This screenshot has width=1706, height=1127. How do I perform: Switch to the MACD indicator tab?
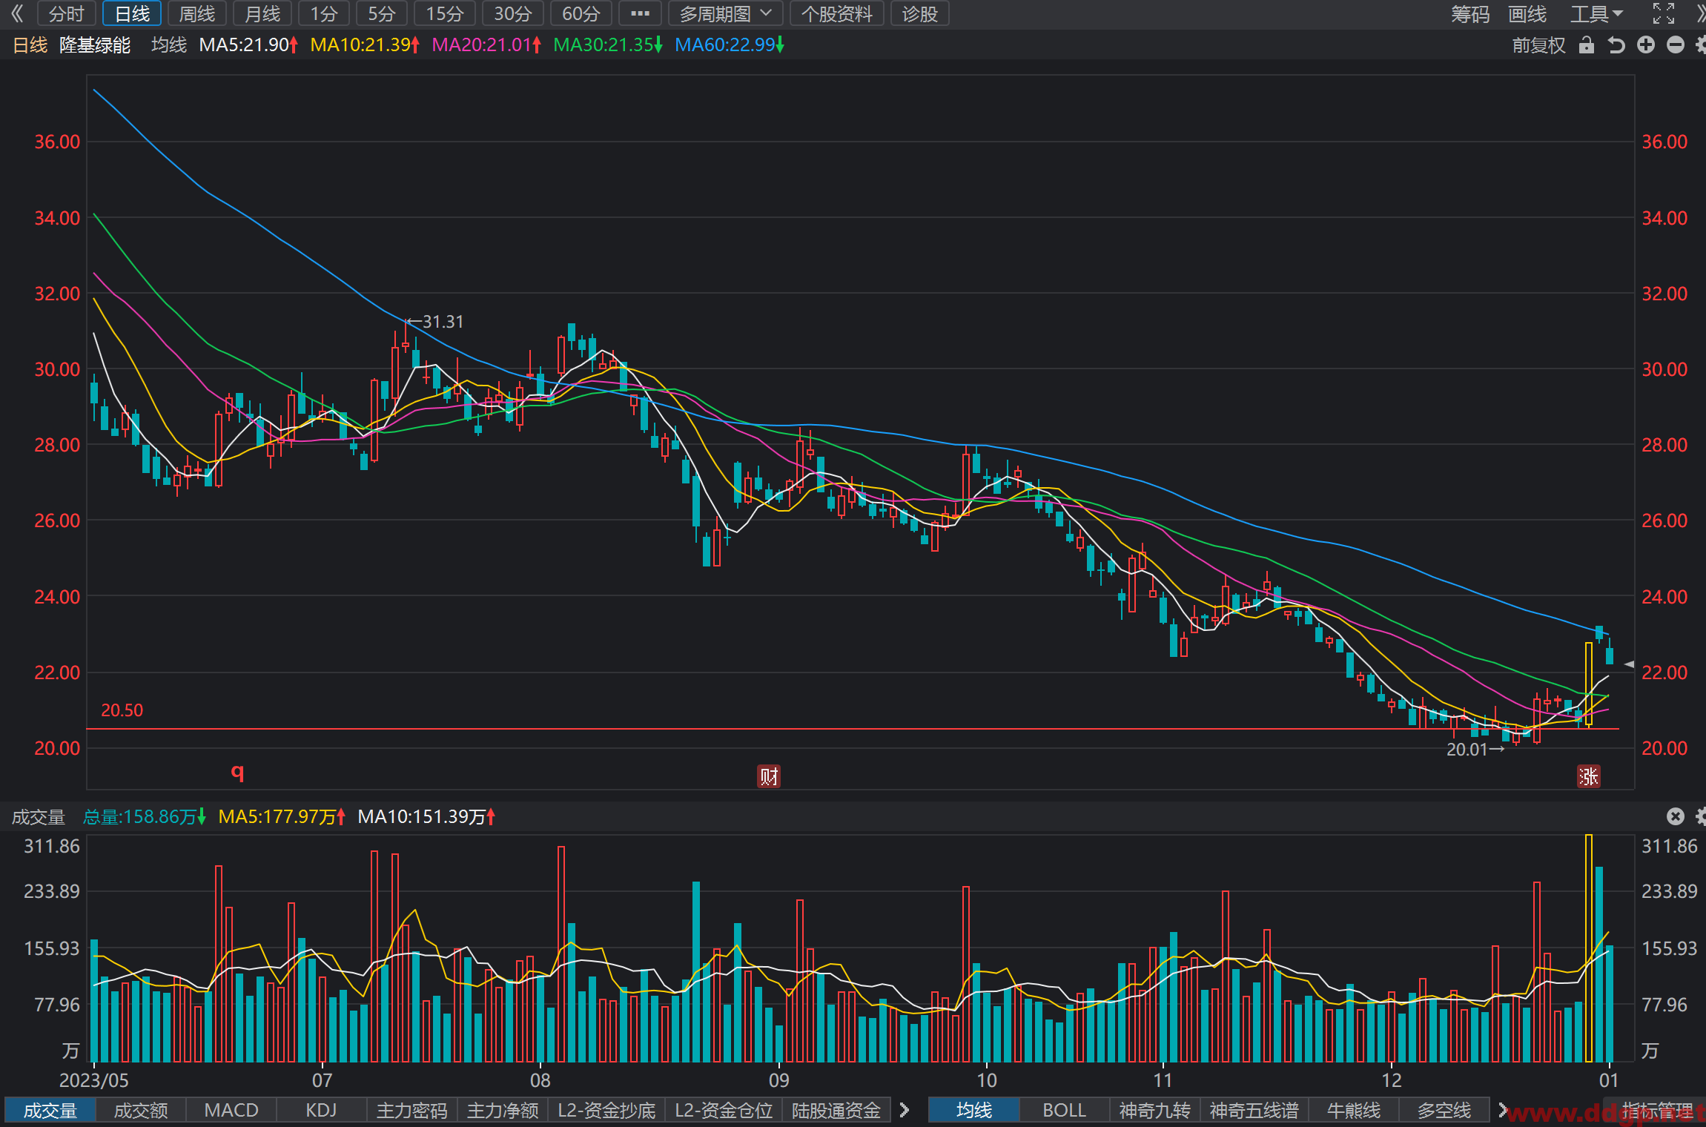(x=231, y=1110)
